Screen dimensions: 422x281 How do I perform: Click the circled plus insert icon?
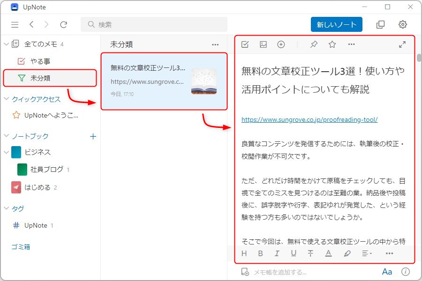[281, 44]
